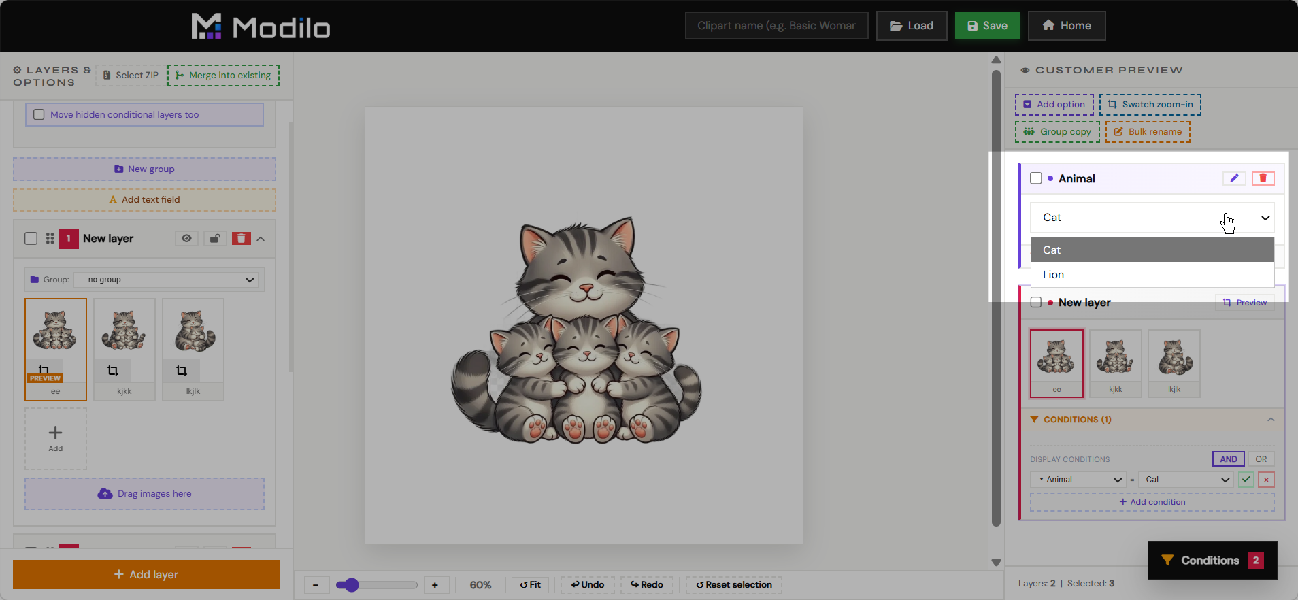Click the Drag images here upload area
Screen dimensions: 1298x600
click(x=144, y=494)
